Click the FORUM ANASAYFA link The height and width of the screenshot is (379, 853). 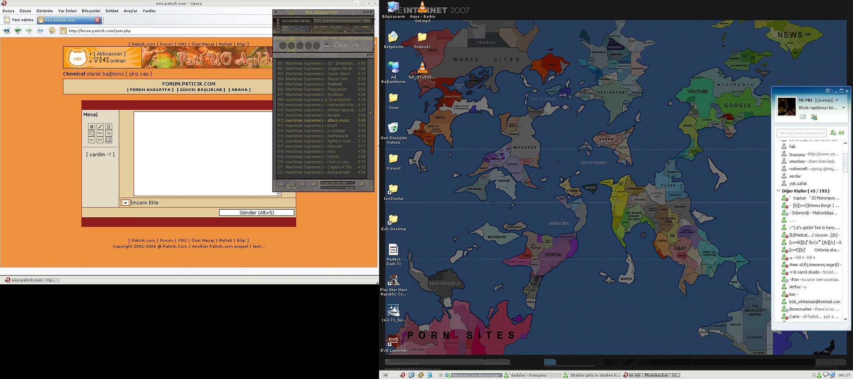tap(150, 90)
